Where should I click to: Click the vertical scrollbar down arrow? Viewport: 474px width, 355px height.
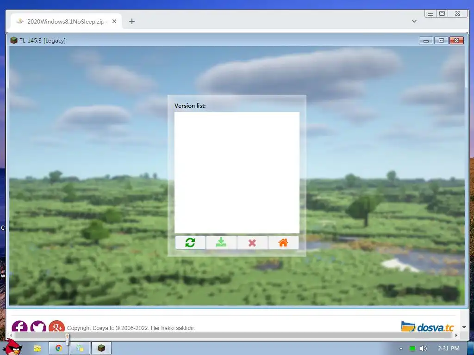coord(464,327)
